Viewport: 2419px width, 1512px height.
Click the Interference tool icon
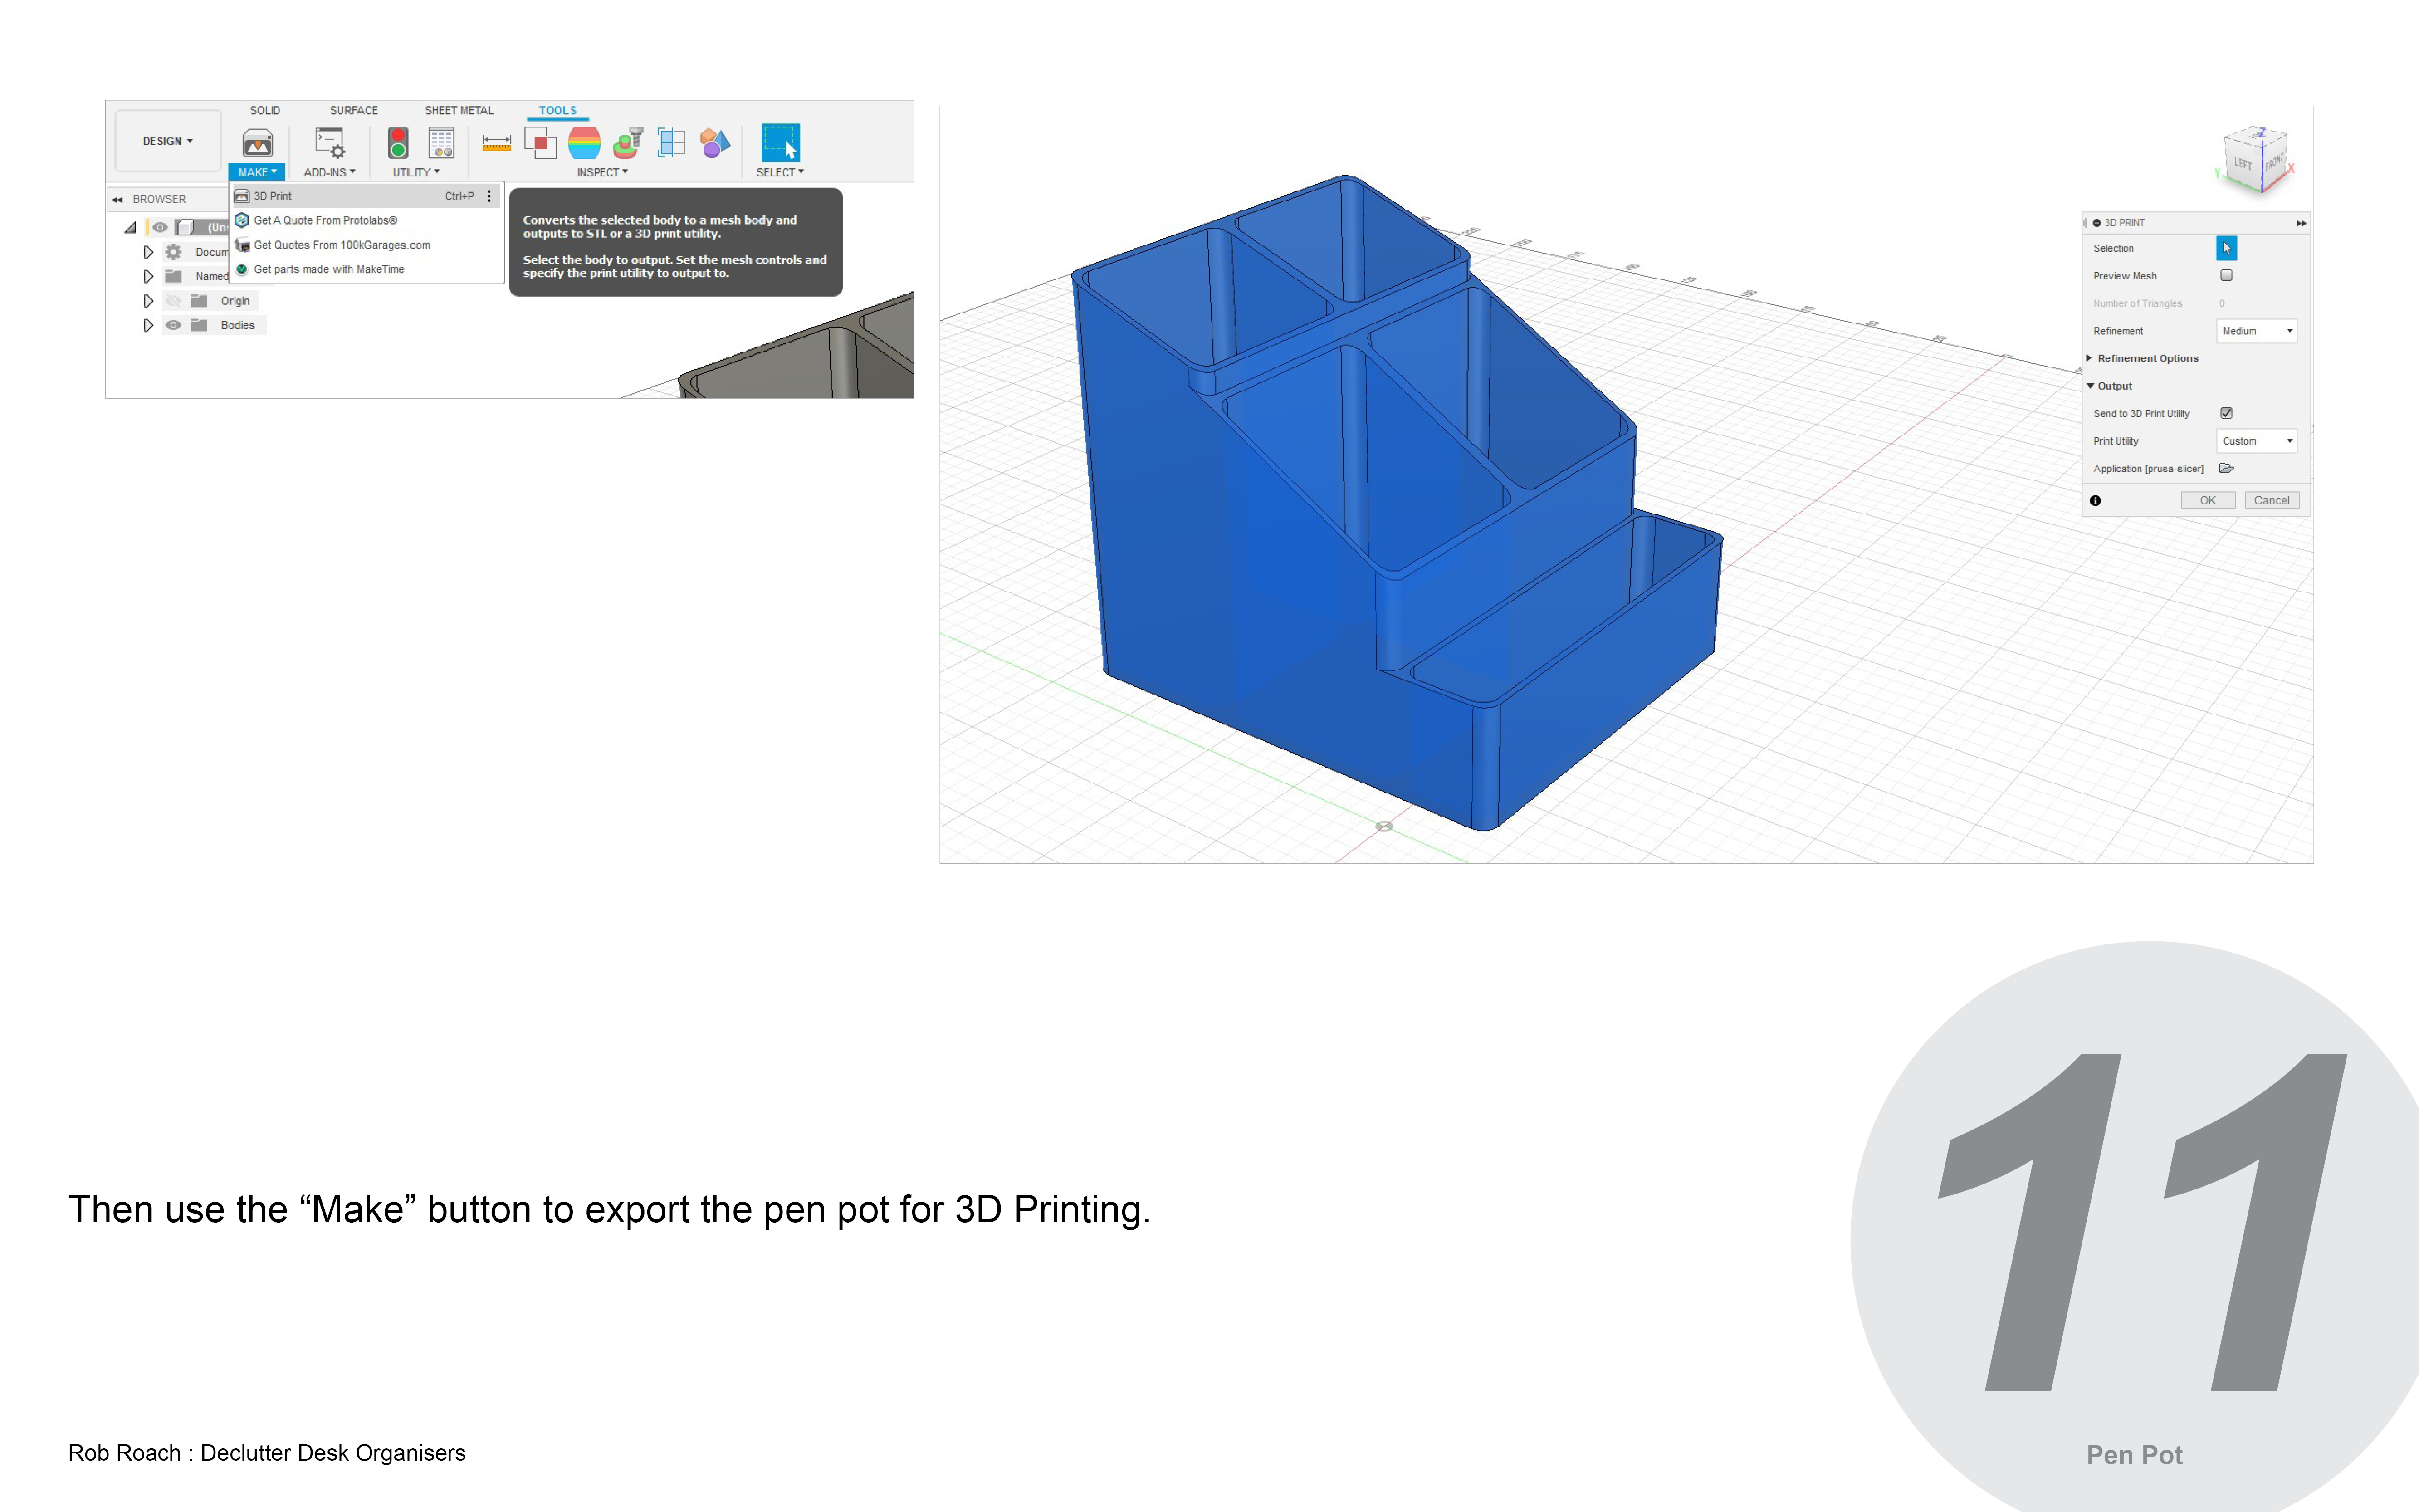[x=540, y=144]
